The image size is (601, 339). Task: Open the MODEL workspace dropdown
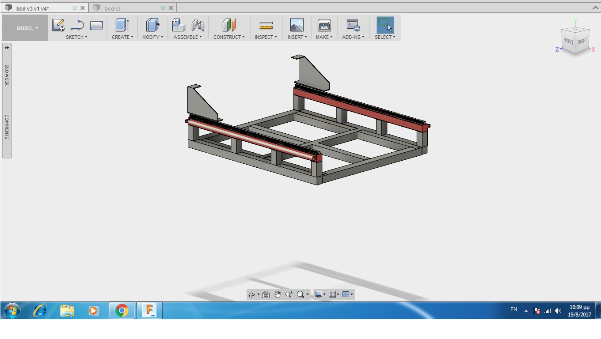(x=27, y=28)
